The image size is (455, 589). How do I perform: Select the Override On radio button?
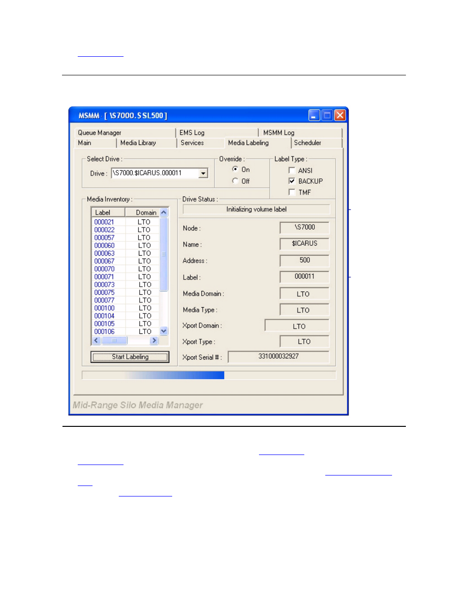[x=235, y=169]
